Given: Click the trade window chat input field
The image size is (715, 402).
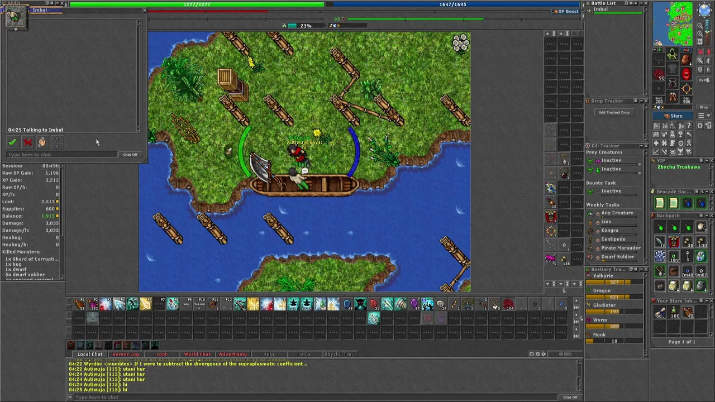Looking at the screenshot, I should 61,155.
